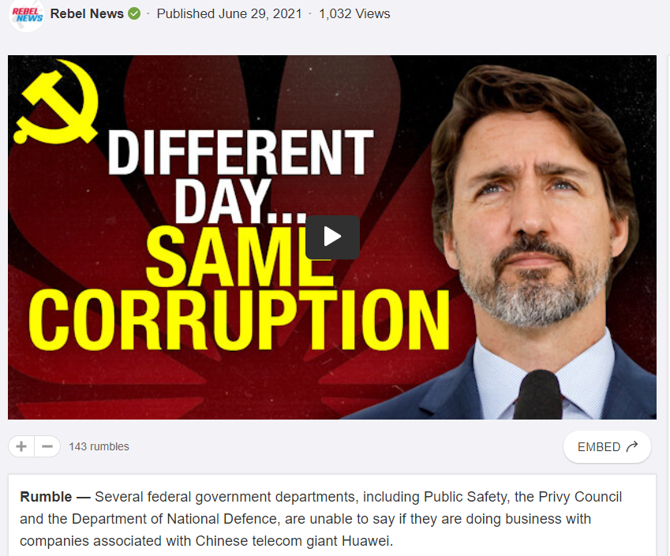Upvote with the plus rumble icon
Screen dimensions: 670x556
[x=21, y=446]
